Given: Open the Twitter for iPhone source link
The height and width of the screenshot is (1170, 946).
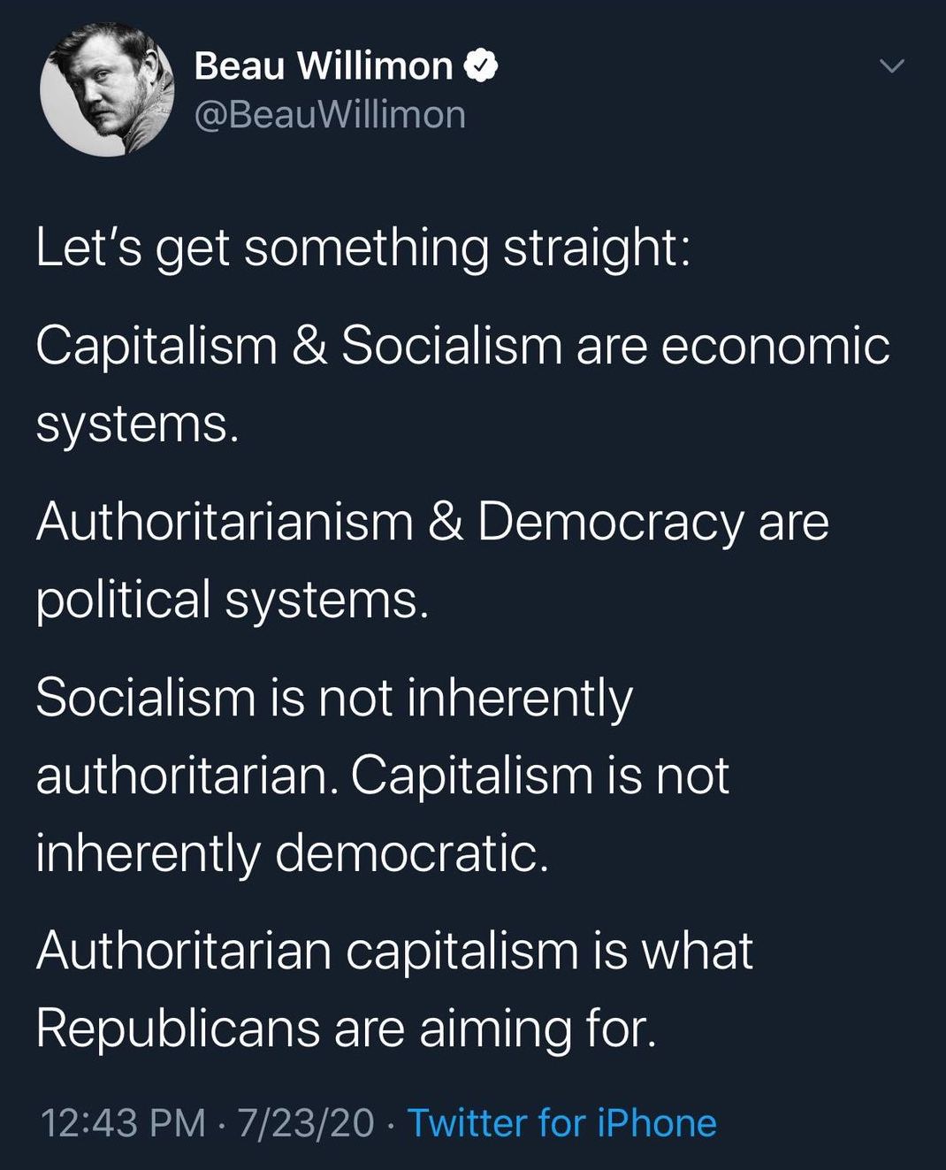Looking at the screenshot, I should 561,1123.
